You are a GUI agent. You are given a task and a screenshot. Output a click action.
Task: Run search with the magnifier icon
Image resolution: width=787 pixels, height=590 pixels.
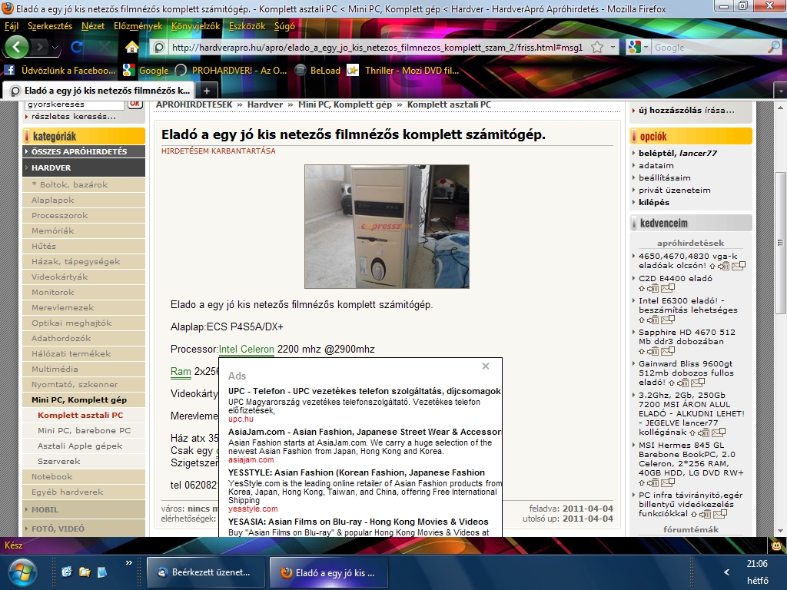774,47
